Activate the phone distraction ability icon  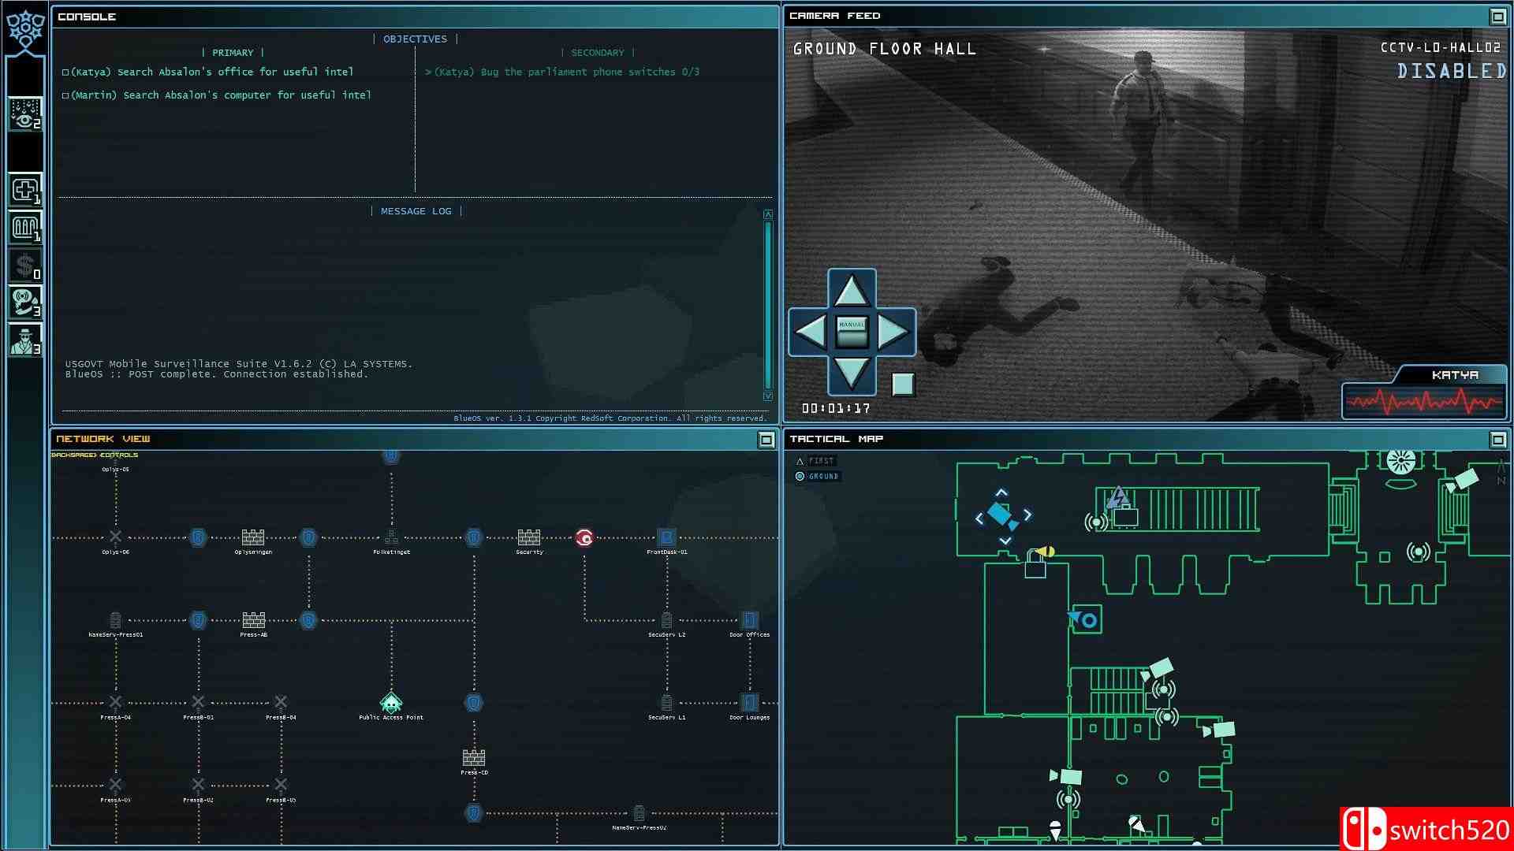point(24,303)
